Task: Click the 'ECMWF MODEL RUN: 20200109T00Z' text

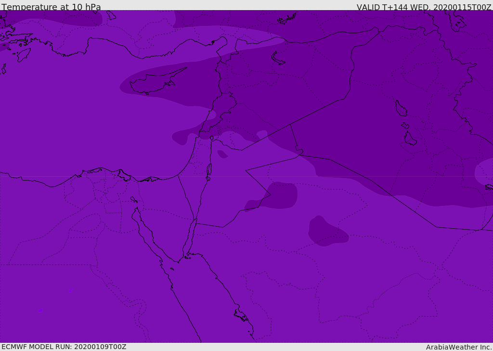Action: tap(64, 347)
